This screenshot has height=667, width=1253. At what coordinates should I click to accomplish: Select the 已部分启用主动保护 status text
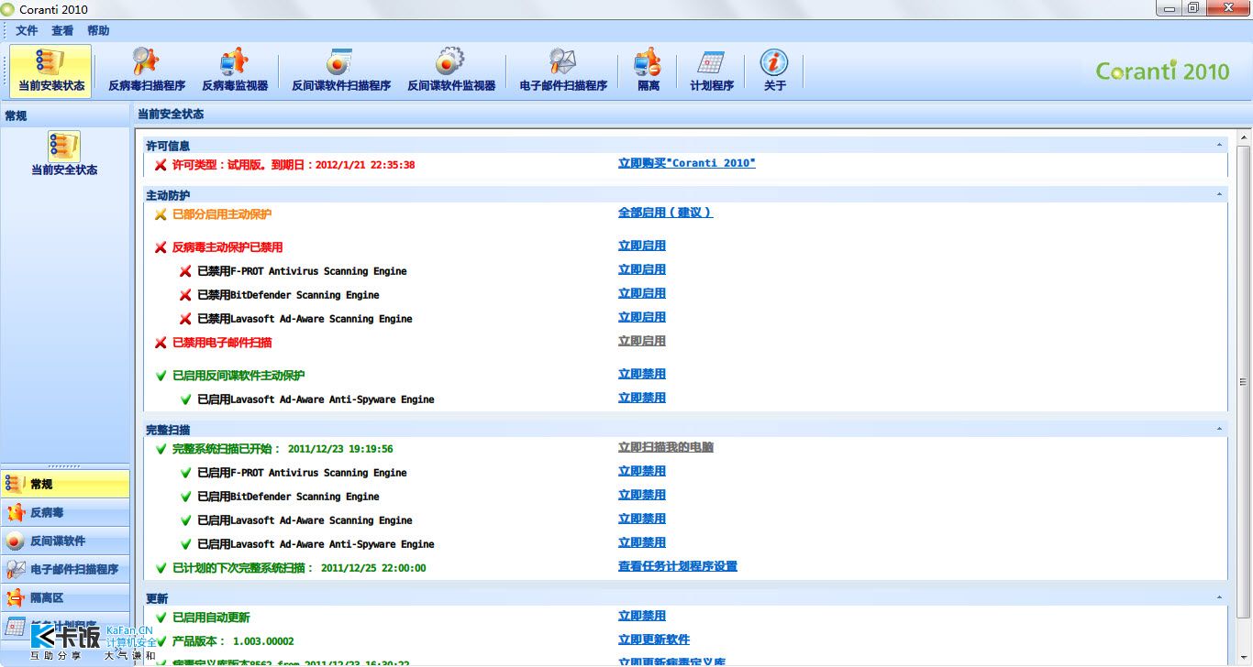222,214
